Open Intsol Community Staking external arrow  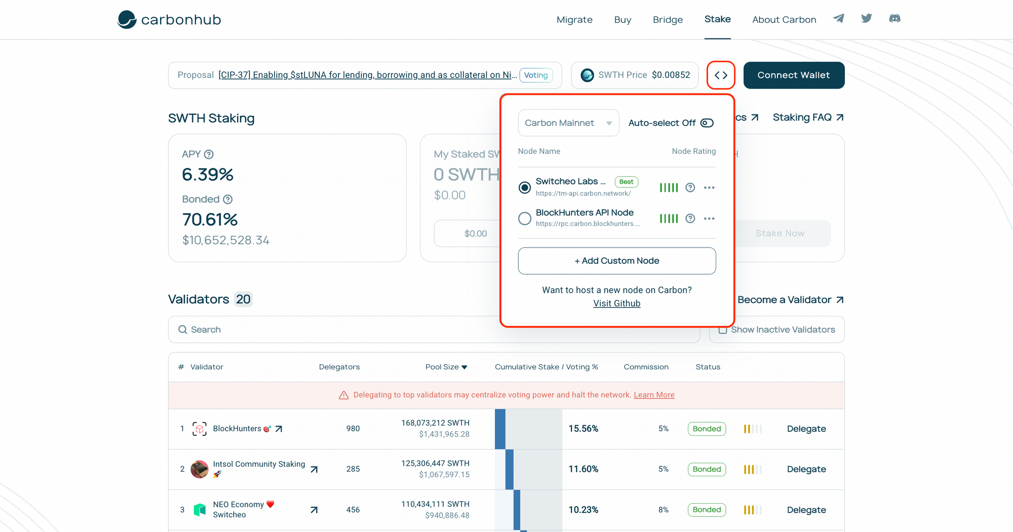[314, 469]
